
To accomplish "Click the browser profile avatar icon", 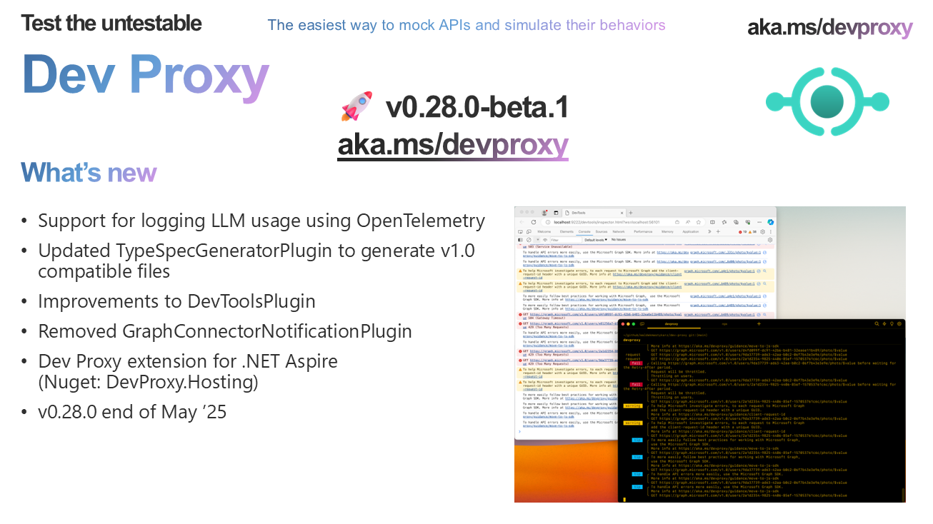I will tap(544, 213).
